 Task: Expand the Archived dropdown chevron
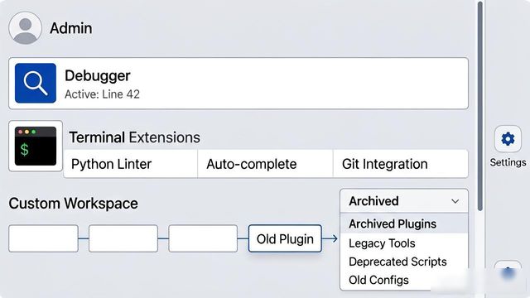point(455,201)
